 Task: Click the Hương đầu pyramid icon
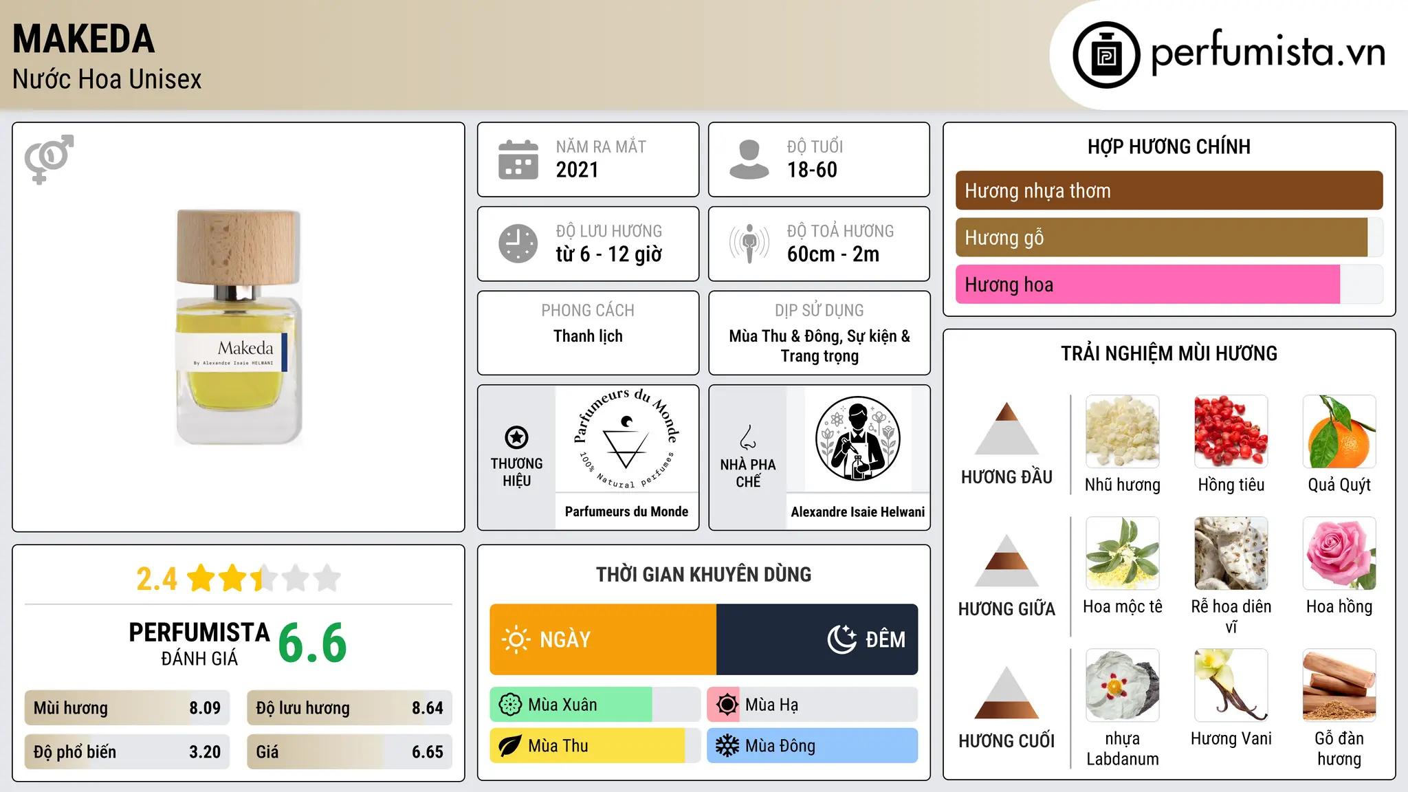coord(1006,429)
